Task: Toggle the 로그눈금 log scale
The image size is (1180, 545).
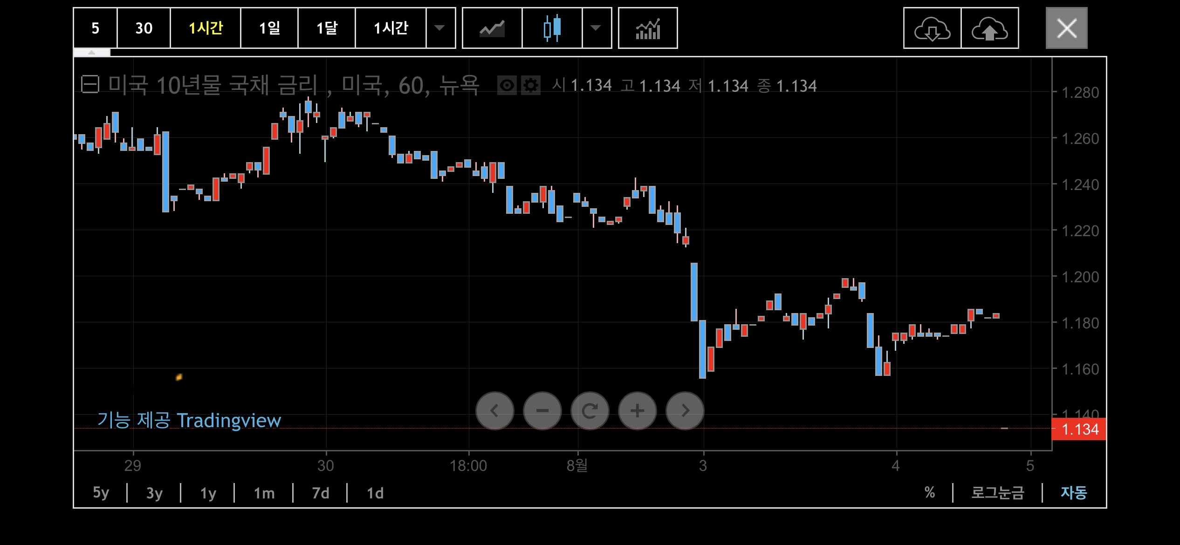Action: 997,492
